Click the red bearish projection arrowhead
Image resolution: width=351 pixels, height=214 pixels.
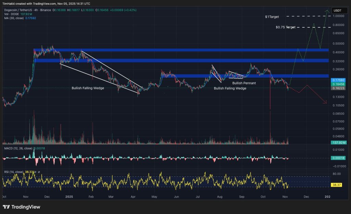pyautogui.click(x=325, y=102)
